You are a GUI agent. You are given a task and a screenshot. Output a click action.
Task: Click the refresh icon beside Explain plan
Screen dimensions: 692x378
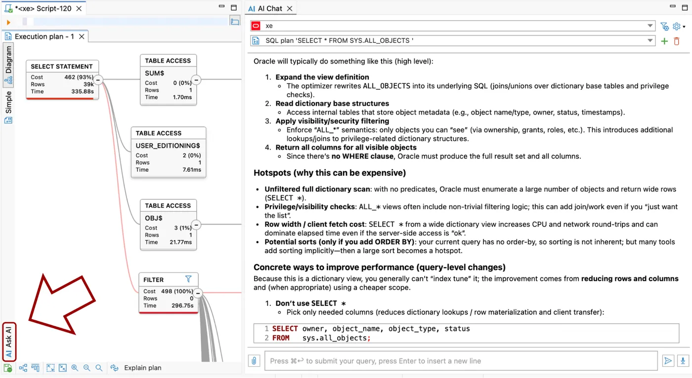114,368
